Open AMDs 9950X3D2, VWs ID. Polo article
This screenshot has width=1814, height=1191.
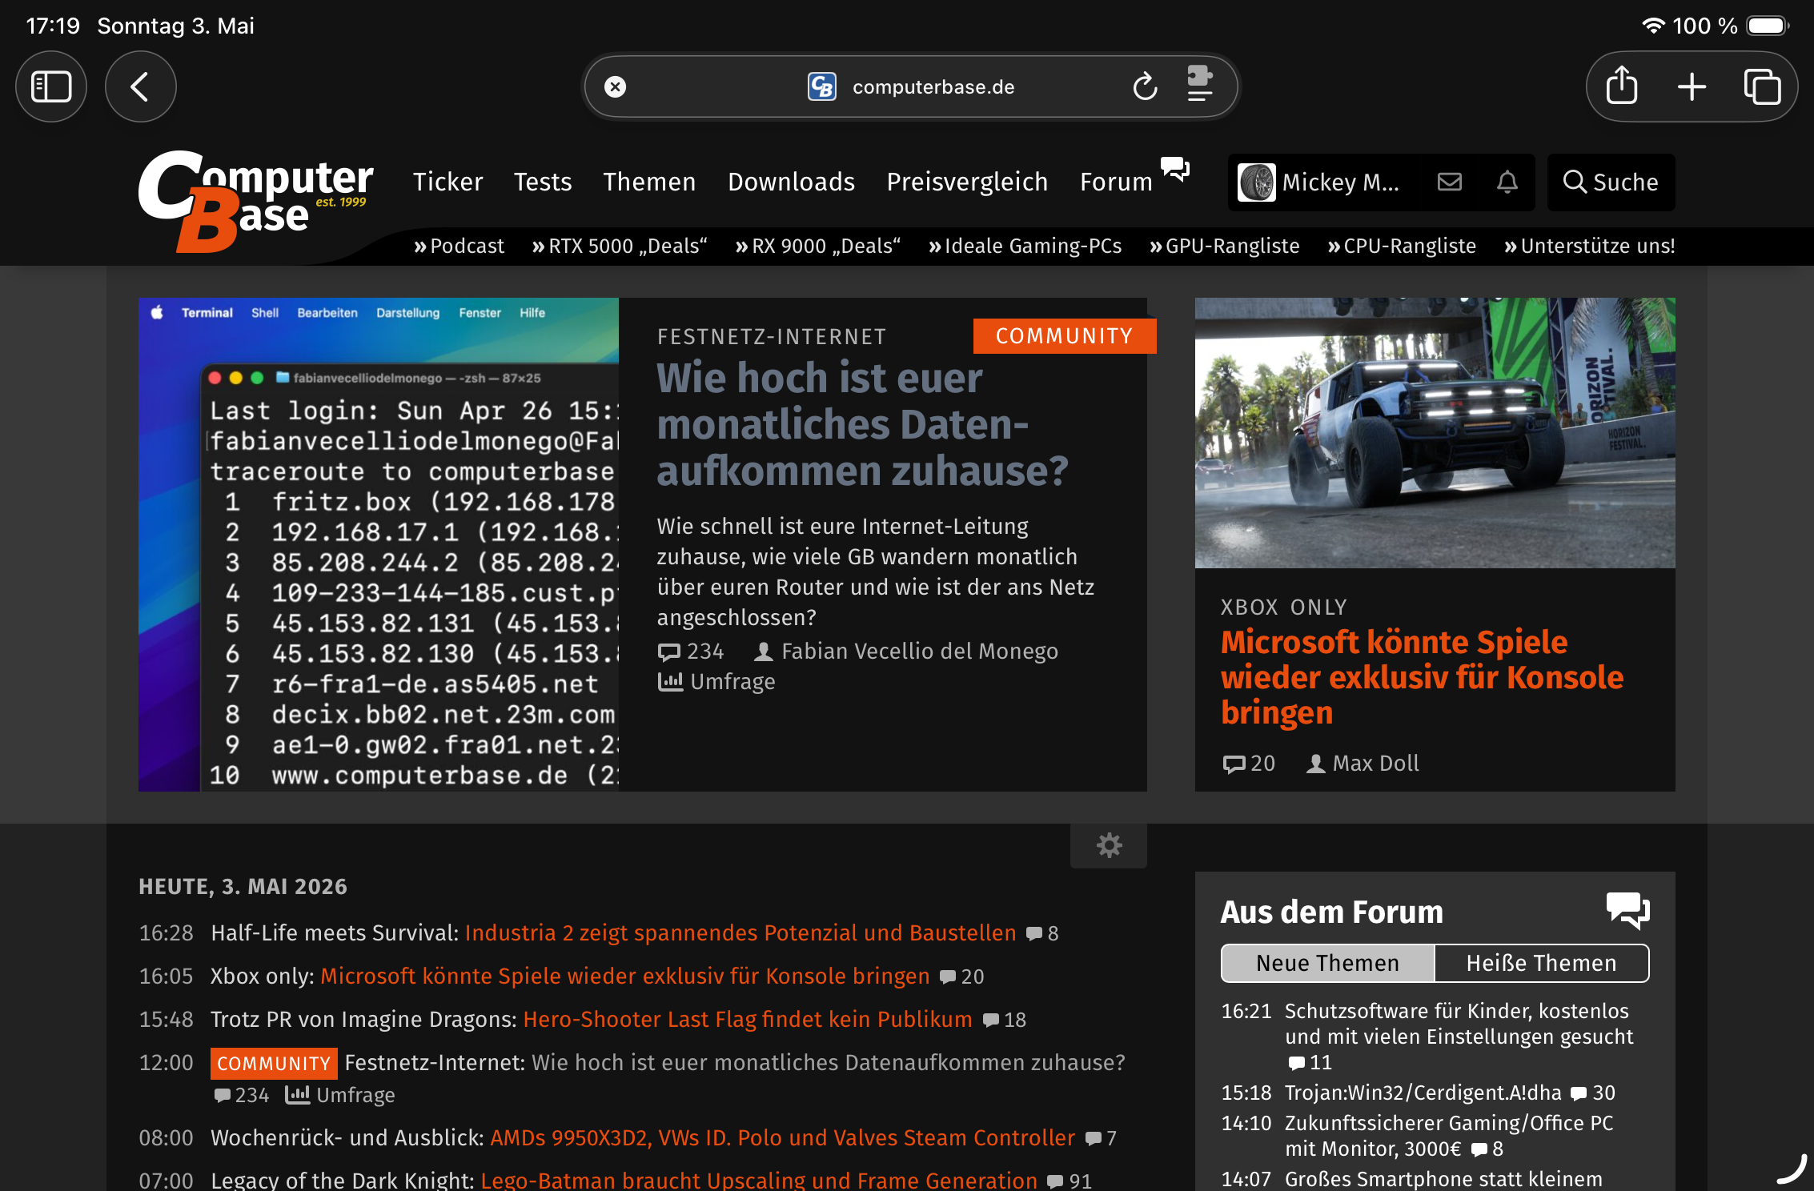pyautogui.click(x=782, y=1138)
